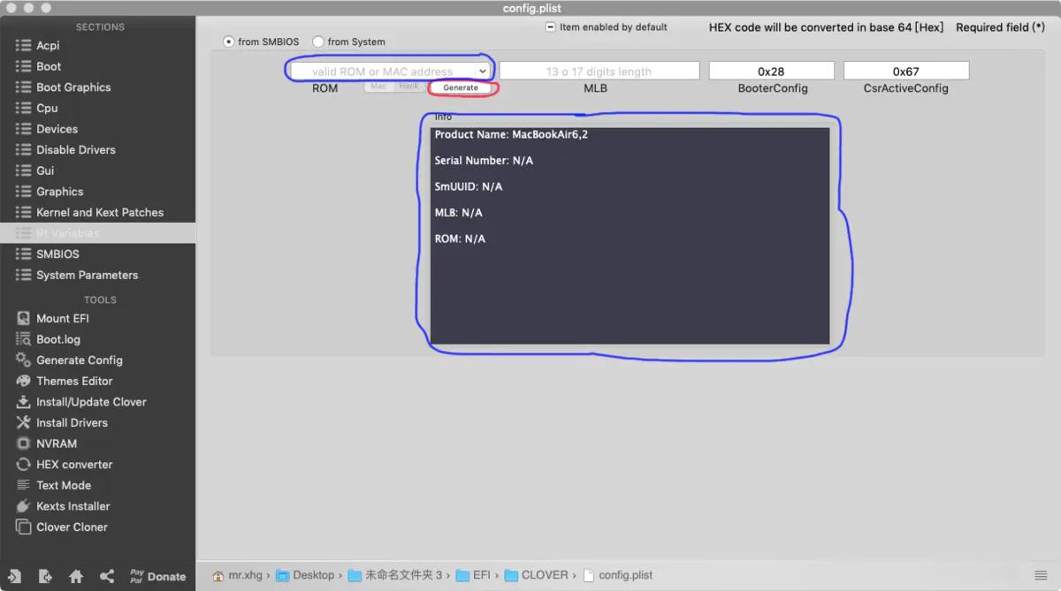Screen dimensions: 1061x591
Task: Click the home icon in bottom toolbar
Action: click(x=76, y=576)
